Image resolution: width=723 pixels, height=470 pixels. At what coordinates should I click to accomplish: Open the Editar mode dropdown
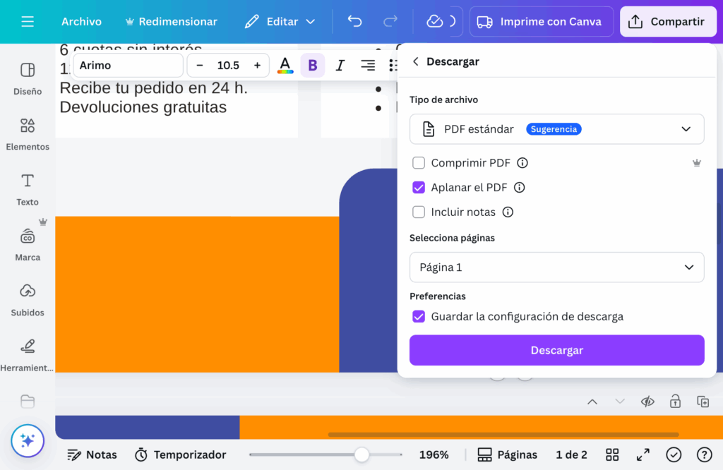click(x=280, y=22)
